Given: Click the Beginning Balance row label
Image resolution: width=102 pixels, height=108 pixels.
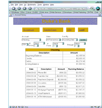Looking at the screenshot, I should (34, 56).
